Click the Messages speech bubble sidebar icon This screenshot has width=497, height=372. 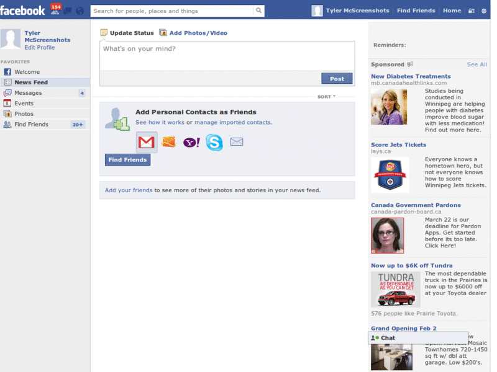[x=7, y=92]
